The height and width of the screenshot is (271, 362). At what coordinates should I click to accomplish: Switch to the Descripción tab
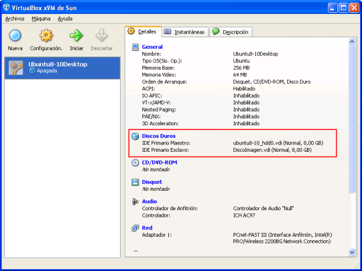pyautogui.click(x=231, y=32)
